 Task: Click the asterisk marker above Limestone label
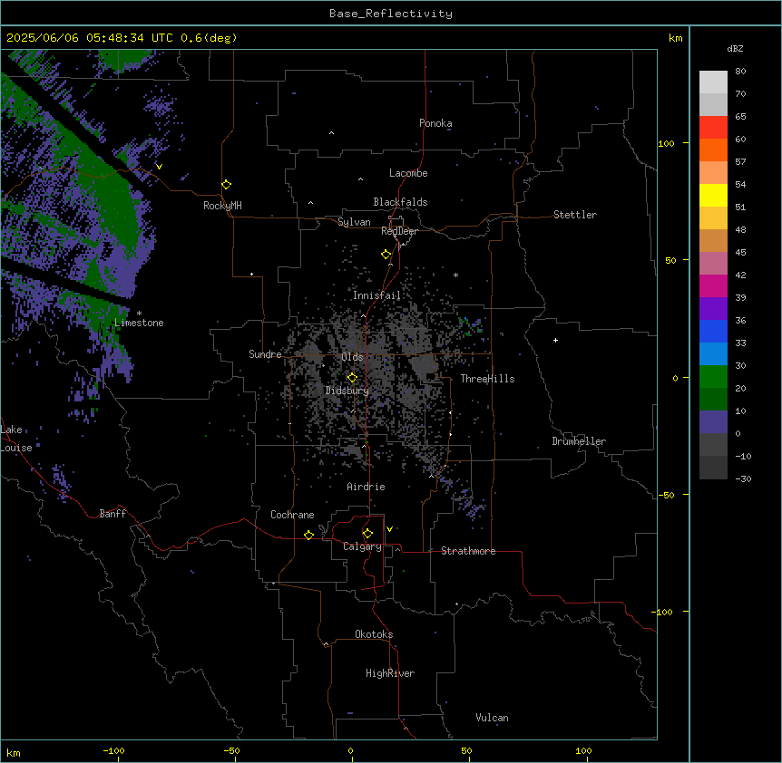pos(139,314)
